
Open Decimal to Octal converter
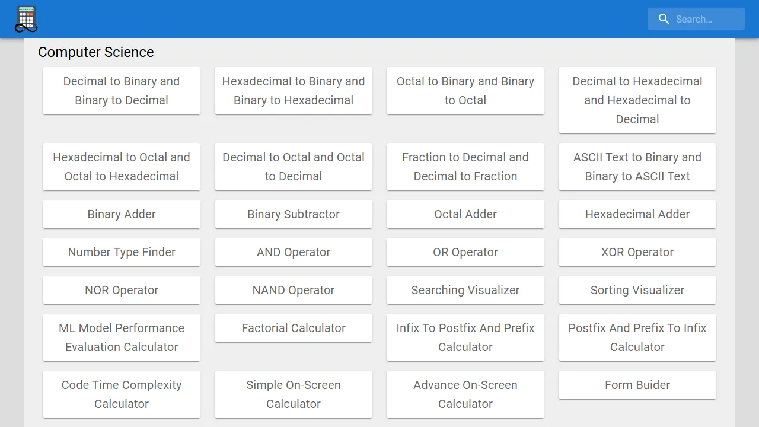pos(294,167)
